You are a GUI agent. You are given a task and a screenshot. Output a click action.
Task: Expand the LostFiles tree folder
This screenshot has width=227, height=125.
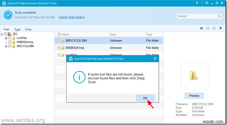[6, 38]
